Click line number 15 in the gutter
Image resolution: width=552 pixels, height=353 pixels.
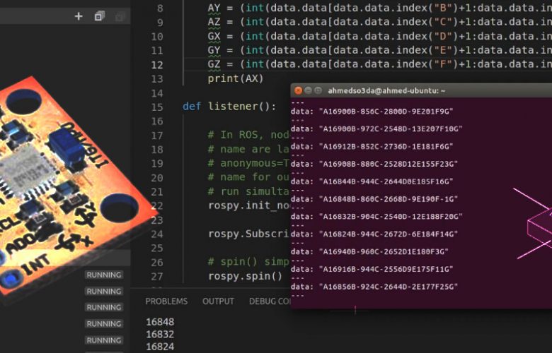coord(157,107)
